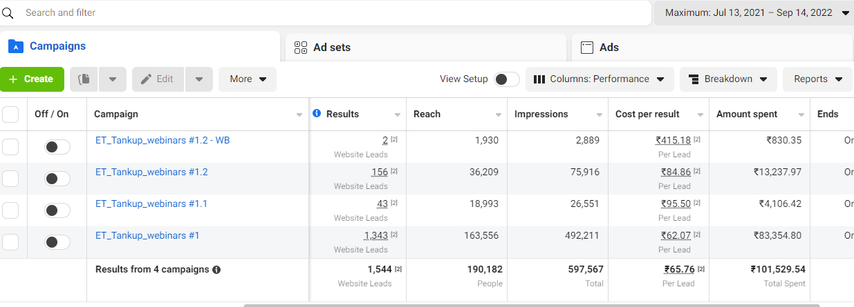Click the Ad sets grid icon
Screen dimensions: 854x307
(x=301, y=48)
